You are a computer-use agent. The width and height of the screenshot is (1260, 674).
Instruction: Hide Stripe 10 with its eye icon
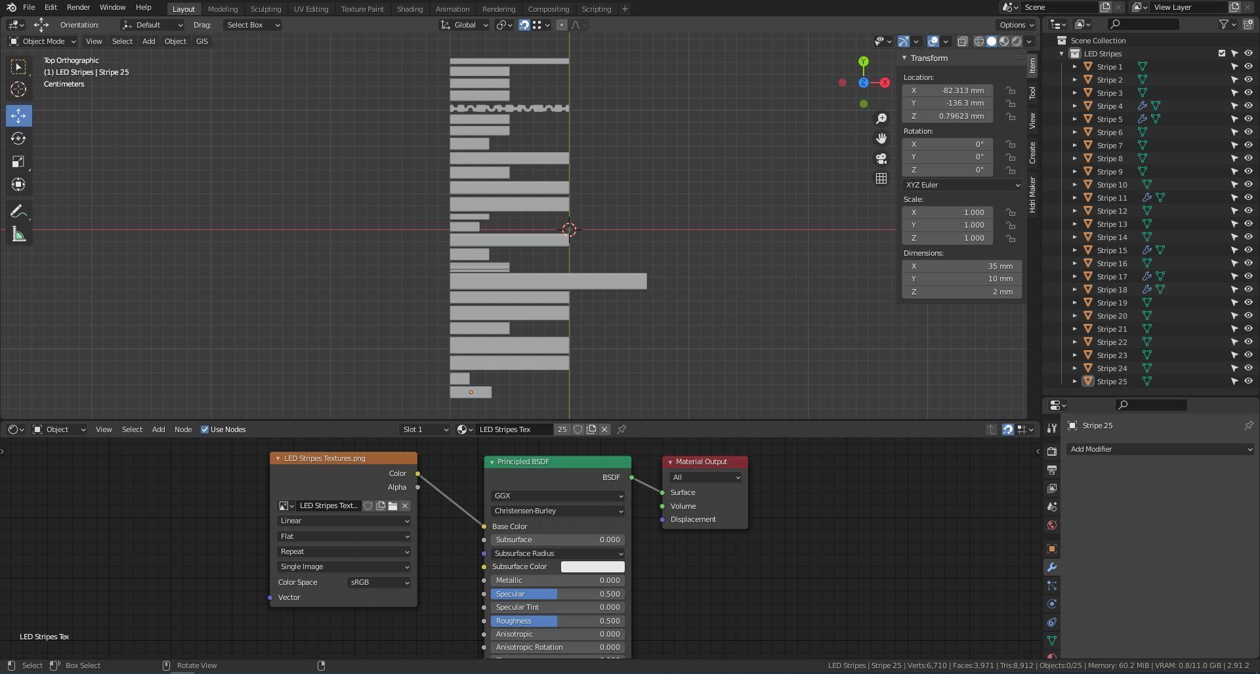(1248, 185)
